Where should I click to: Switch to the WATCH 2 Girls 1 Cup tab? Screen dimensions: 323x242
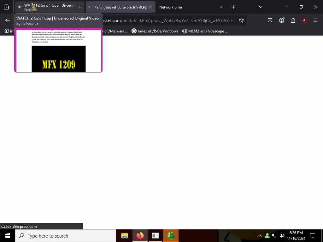50,7
